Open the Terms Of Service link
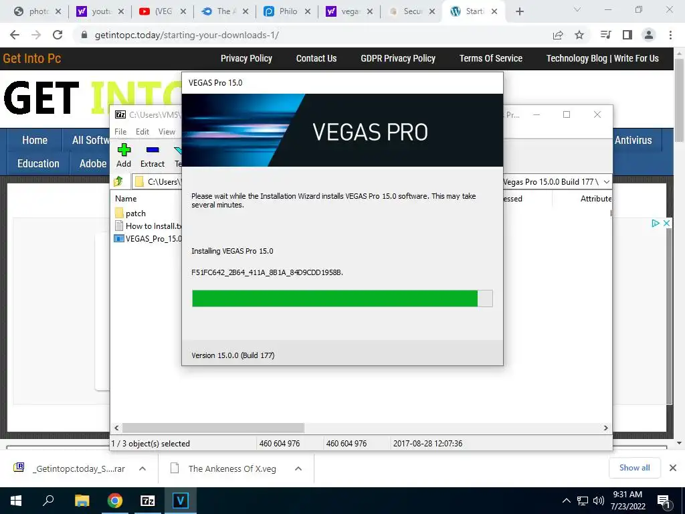The height and width of the screenshot is (514, 685). click(x=490, y=59)
